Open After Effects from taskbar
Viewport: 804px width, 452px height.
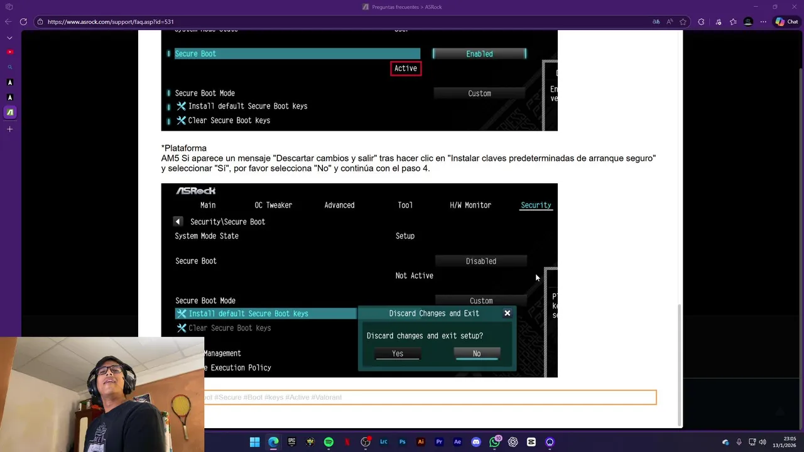[457, 442]
